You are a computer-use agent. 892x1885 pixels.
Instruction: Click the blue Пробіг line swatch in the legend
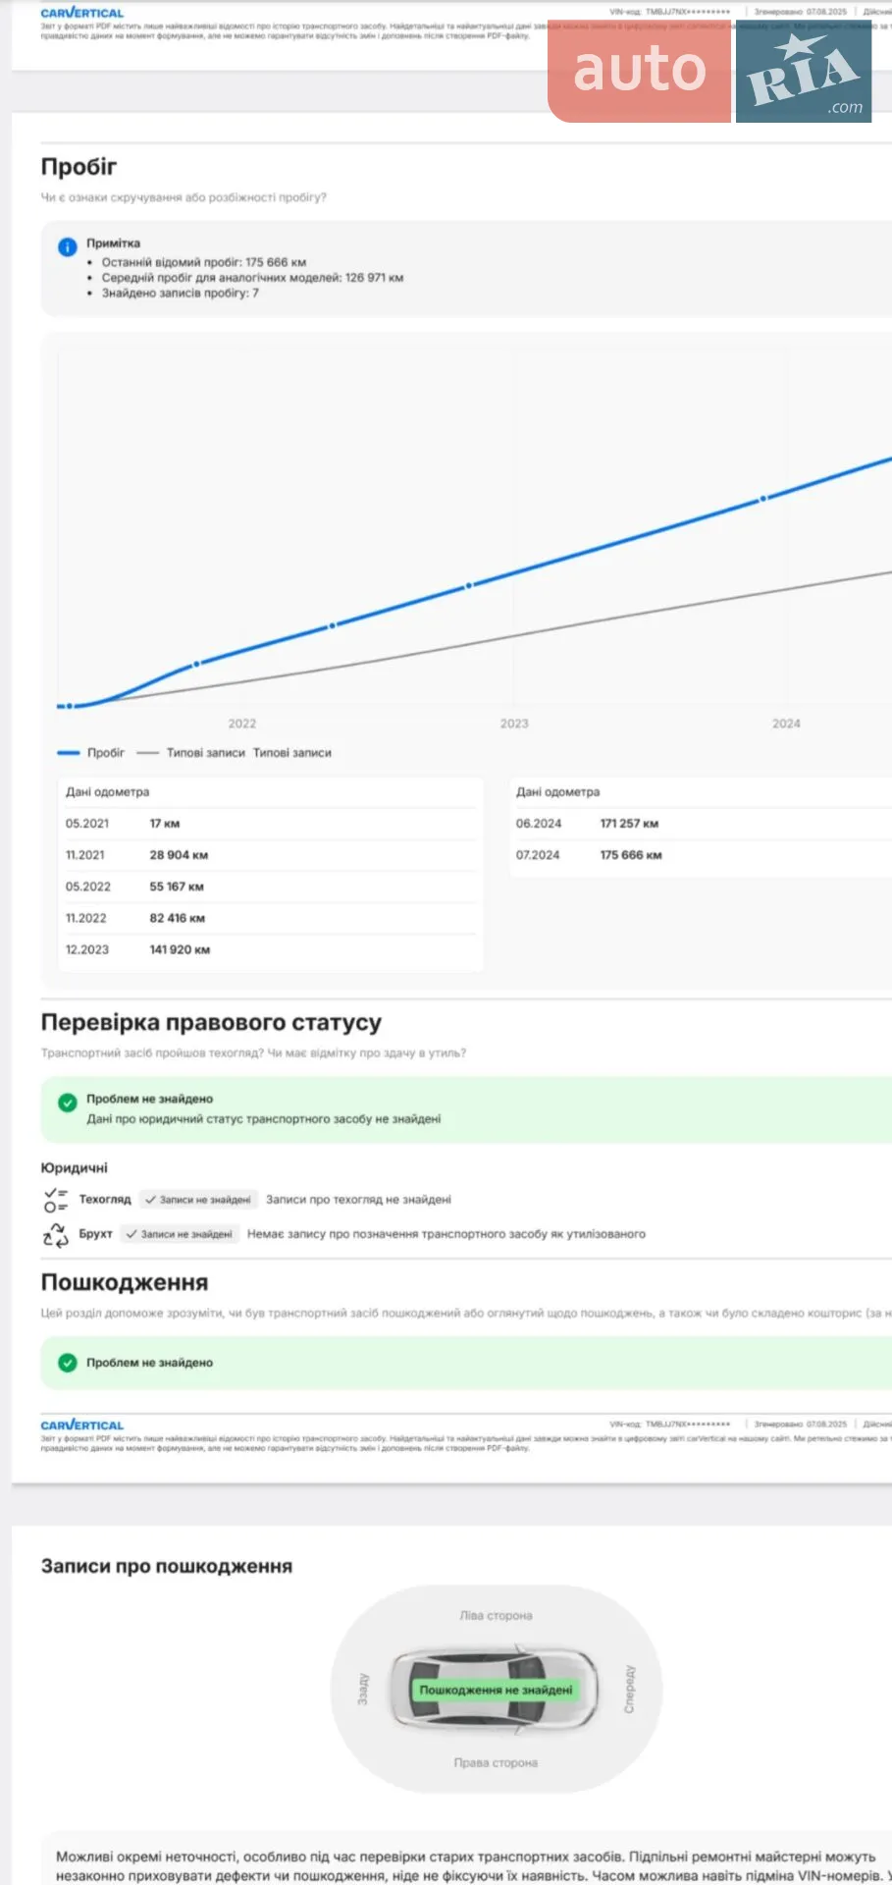click(x=69, y=753)
